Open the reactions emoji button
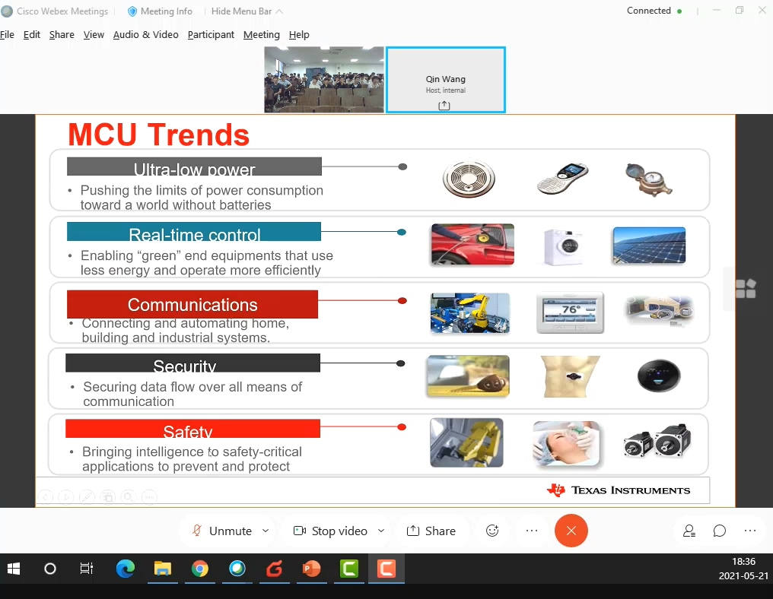773x599 pixels. (492, 531)
